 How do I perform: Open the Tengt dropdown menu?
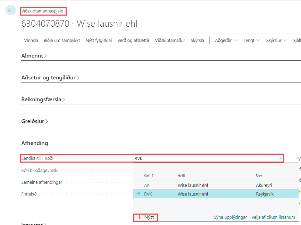[x=252, y=40]
